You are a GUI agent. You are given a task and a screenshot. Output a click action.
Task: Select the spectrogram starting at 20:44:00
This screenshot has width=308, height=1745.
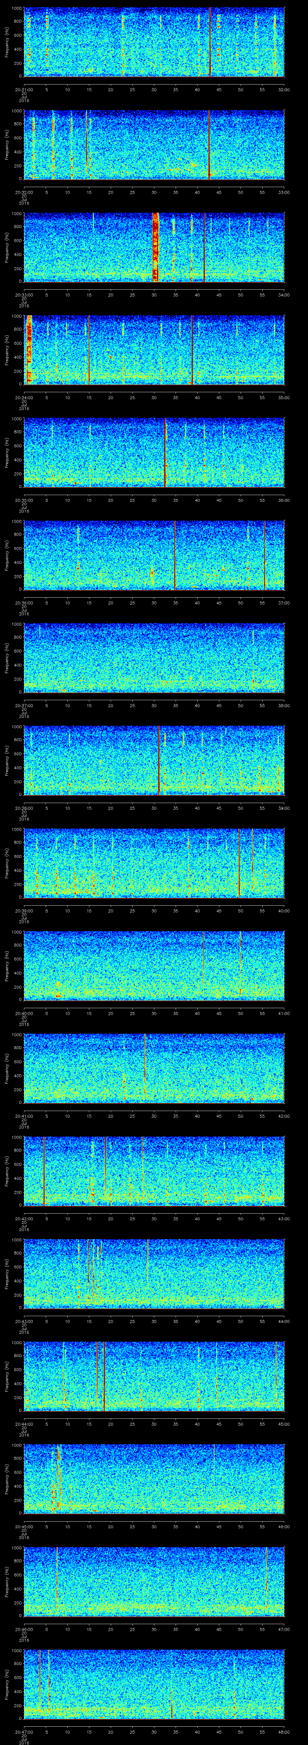pyautogui.click(x=154, y=1377)
